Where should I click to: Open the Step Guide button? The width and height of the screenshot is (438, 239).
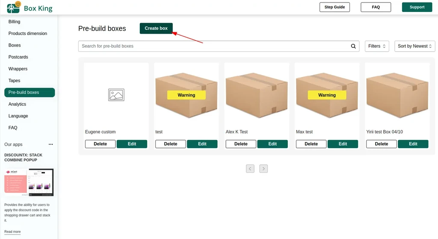[334, 7]
